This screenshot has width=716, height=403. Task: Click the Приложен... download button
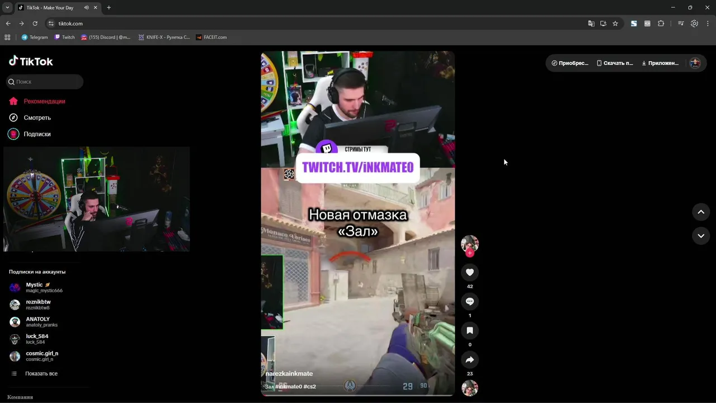pos(660,63)
